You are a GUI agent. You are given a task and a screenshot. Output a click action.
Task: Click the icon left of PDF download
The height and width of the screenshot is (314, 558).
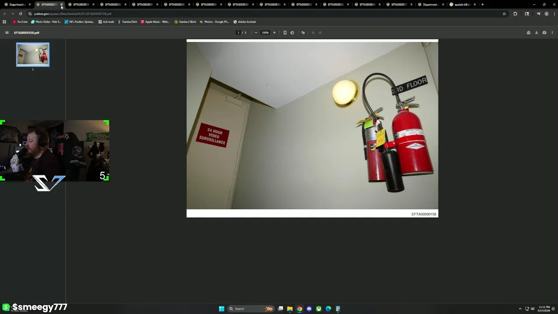click(x=529, y=33)
